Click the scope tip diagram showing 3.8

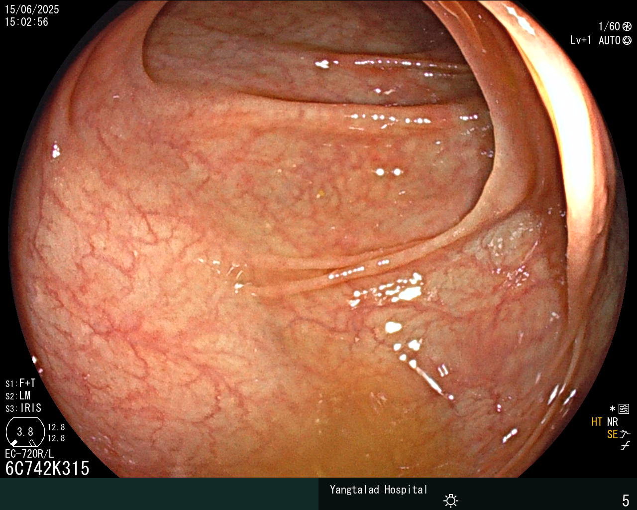coord(25,432)
